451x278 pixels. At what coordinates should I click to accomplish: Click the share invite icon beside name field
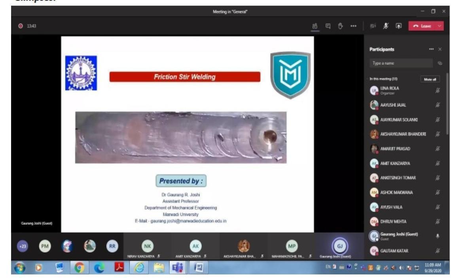(440, 63)
